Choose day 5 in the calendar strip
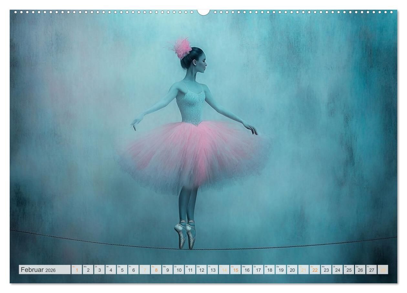This screenshot has width=407, height=293. [122, 270]
